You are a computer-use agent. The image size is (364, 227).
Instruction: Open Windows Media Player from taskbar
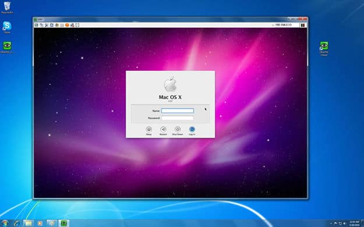click(x=40, y=223)
